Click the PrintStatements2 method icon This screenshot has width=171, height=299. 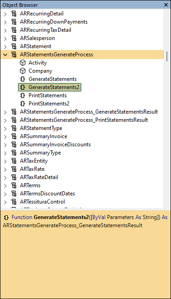23,104
